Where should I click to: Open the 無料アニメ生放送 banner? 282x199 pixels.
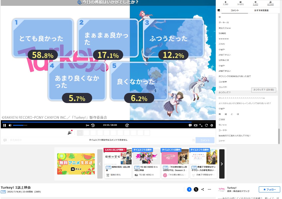click(76, 164)
